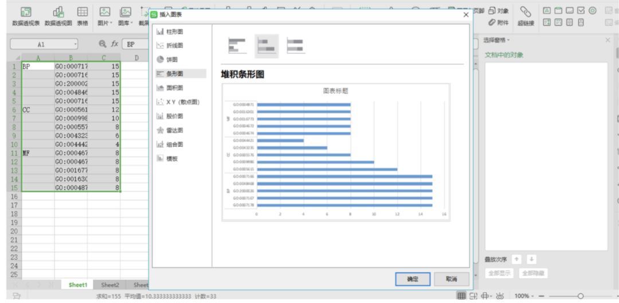Click the 数据透视表 (PivotTable) icon

coord(26,12)
